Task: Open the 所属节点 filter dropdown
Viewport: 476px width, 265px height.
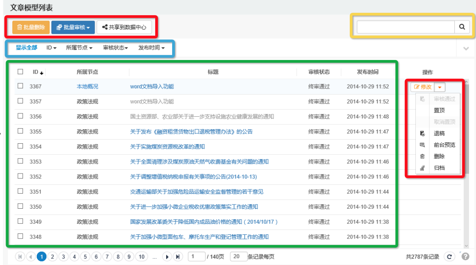Action: [x=79, y=48]
